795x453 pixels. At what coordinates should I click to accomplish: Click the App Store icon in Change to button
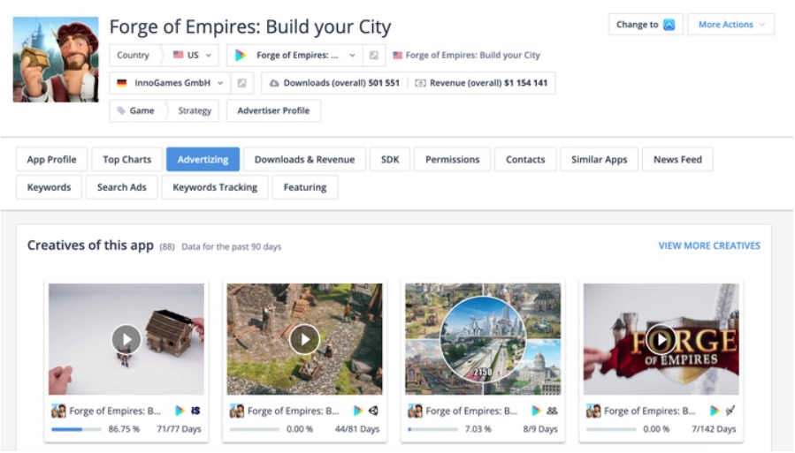point(669,25)
